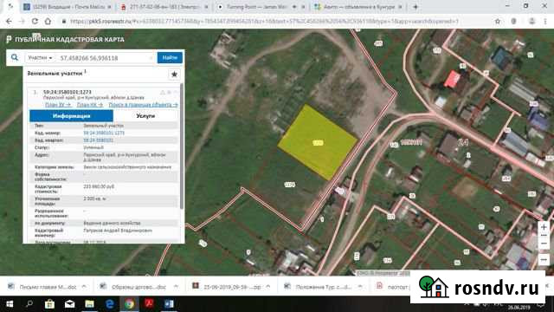Open Microsoft Edge from the taskbar
Screen dimensions: 554x312
[110, 304]
